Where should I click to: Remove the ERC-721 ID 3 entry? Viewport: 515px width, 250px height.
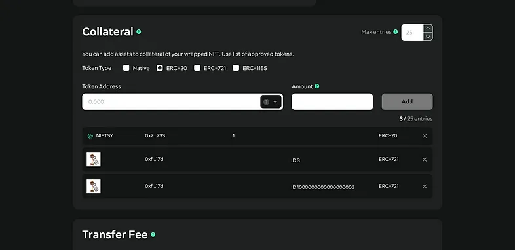point(425,160)
